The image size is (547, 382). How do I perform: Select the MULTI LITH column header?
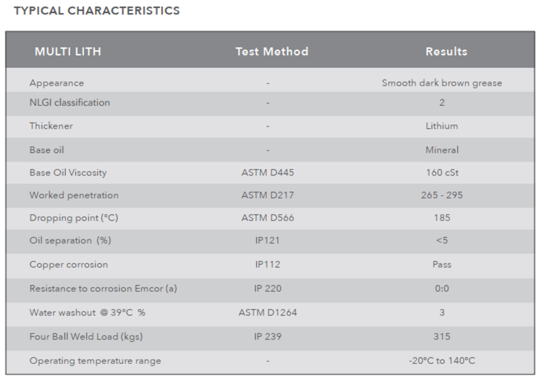[68, 52]
